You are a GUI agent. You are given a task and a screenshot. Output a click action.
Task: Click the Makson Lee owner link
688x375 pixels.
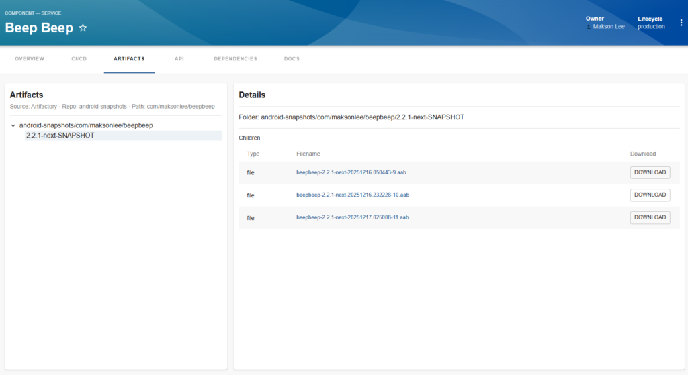click(x=609, y=27)
